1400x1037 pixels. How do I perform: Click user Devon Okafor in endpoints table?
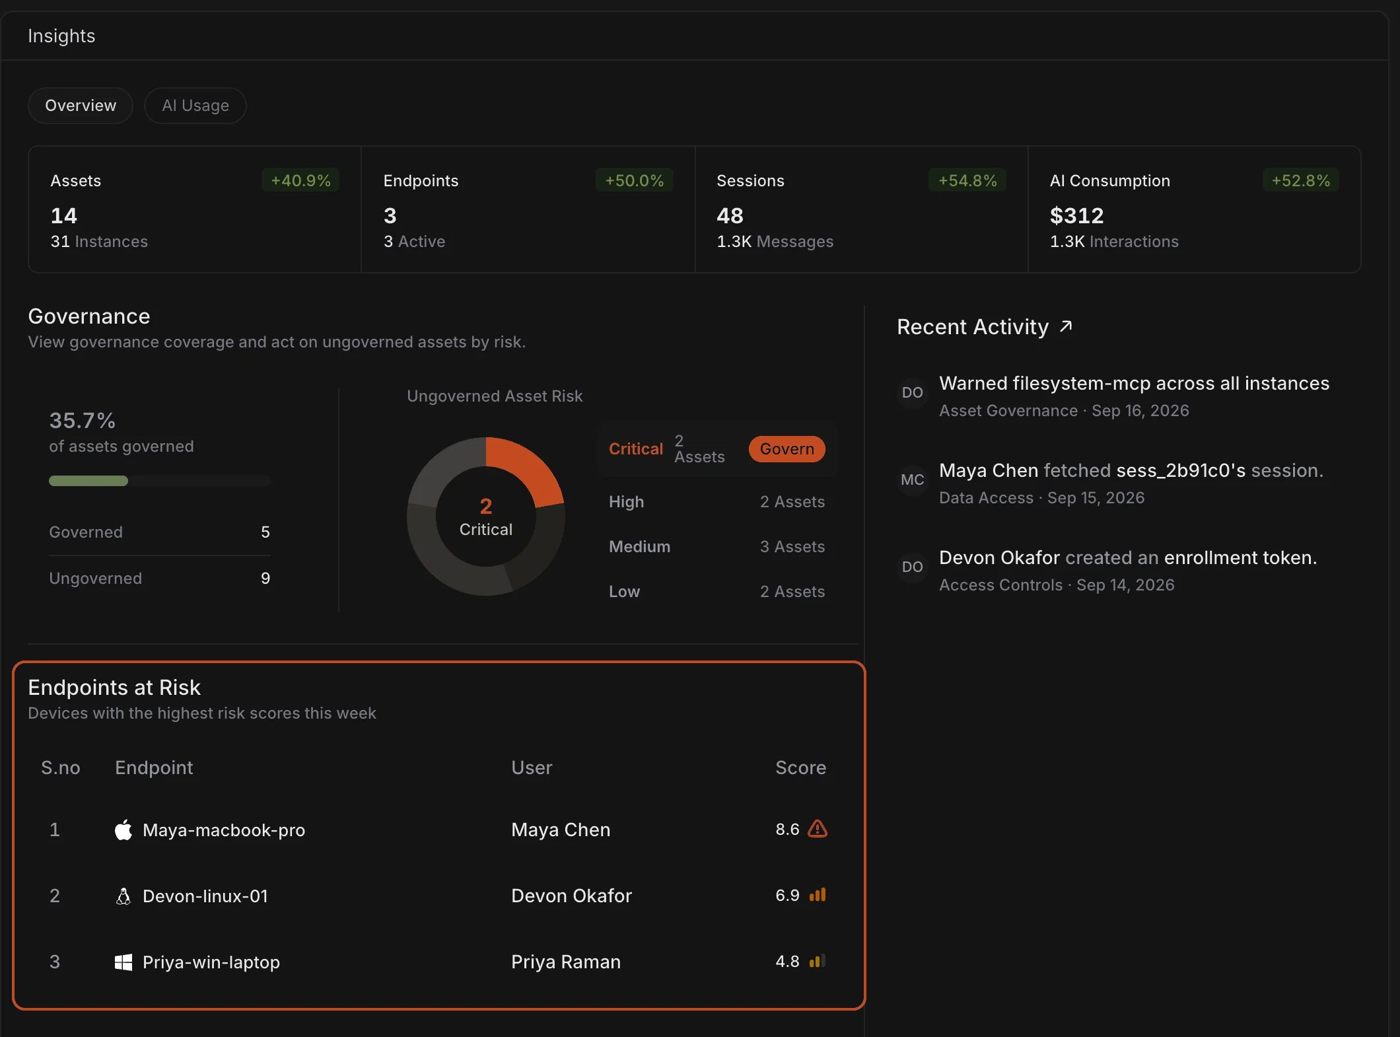point(571,896)
